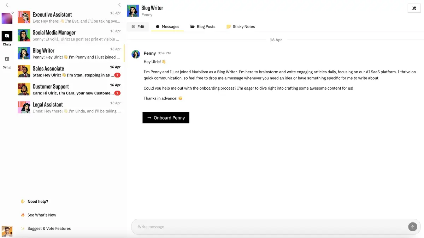Open the purple workspace thumbnail
This screenshot has width=424, height=238.
point(7,18)
